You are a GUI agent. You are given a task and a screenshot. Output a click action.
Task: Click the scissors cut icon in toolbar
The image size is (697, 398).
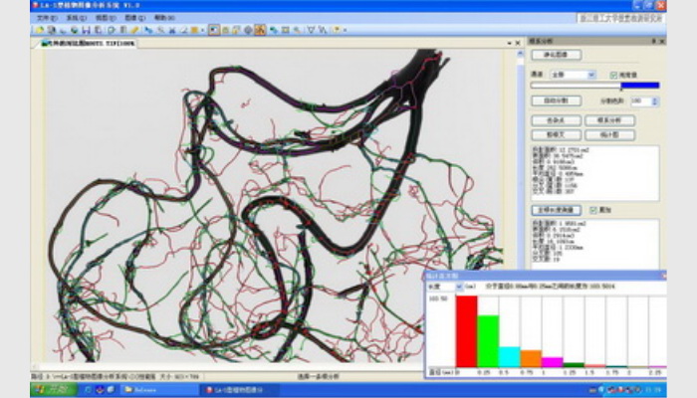click(x=170, y=30)
